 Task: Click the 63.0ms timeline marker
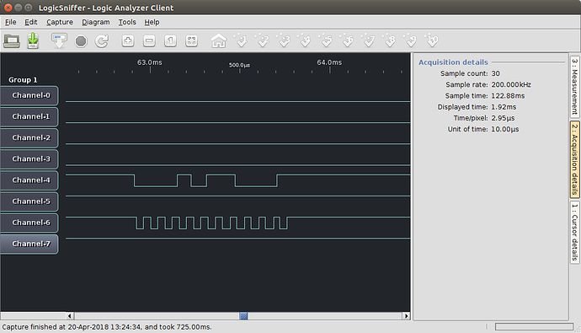pos(149,62)
